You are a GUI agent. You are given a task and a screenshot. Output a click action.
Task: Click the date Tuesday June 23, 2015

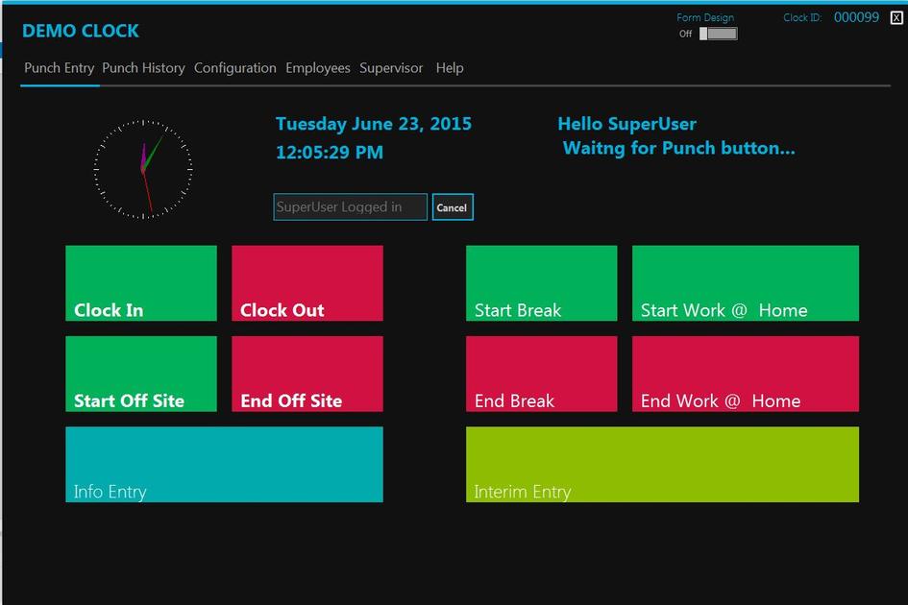click(374, 124)
